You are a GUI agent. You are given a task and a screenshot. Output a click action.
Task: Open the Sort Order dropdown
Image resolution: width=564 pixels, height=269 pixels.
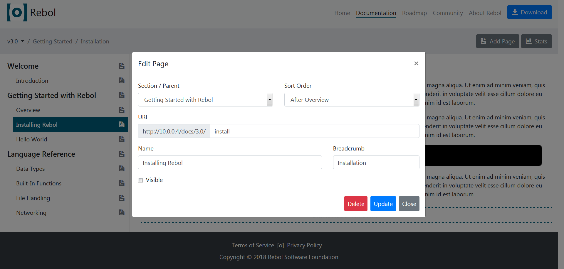[352, 100]
